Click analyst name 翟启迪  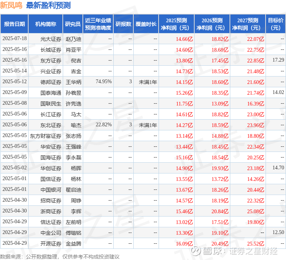click(73, 190)
